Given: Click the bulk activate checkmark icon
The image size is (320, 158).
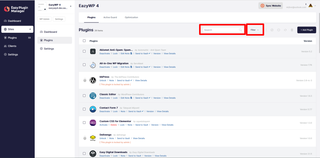Looking at the screenshot, I should click(272, 30).
